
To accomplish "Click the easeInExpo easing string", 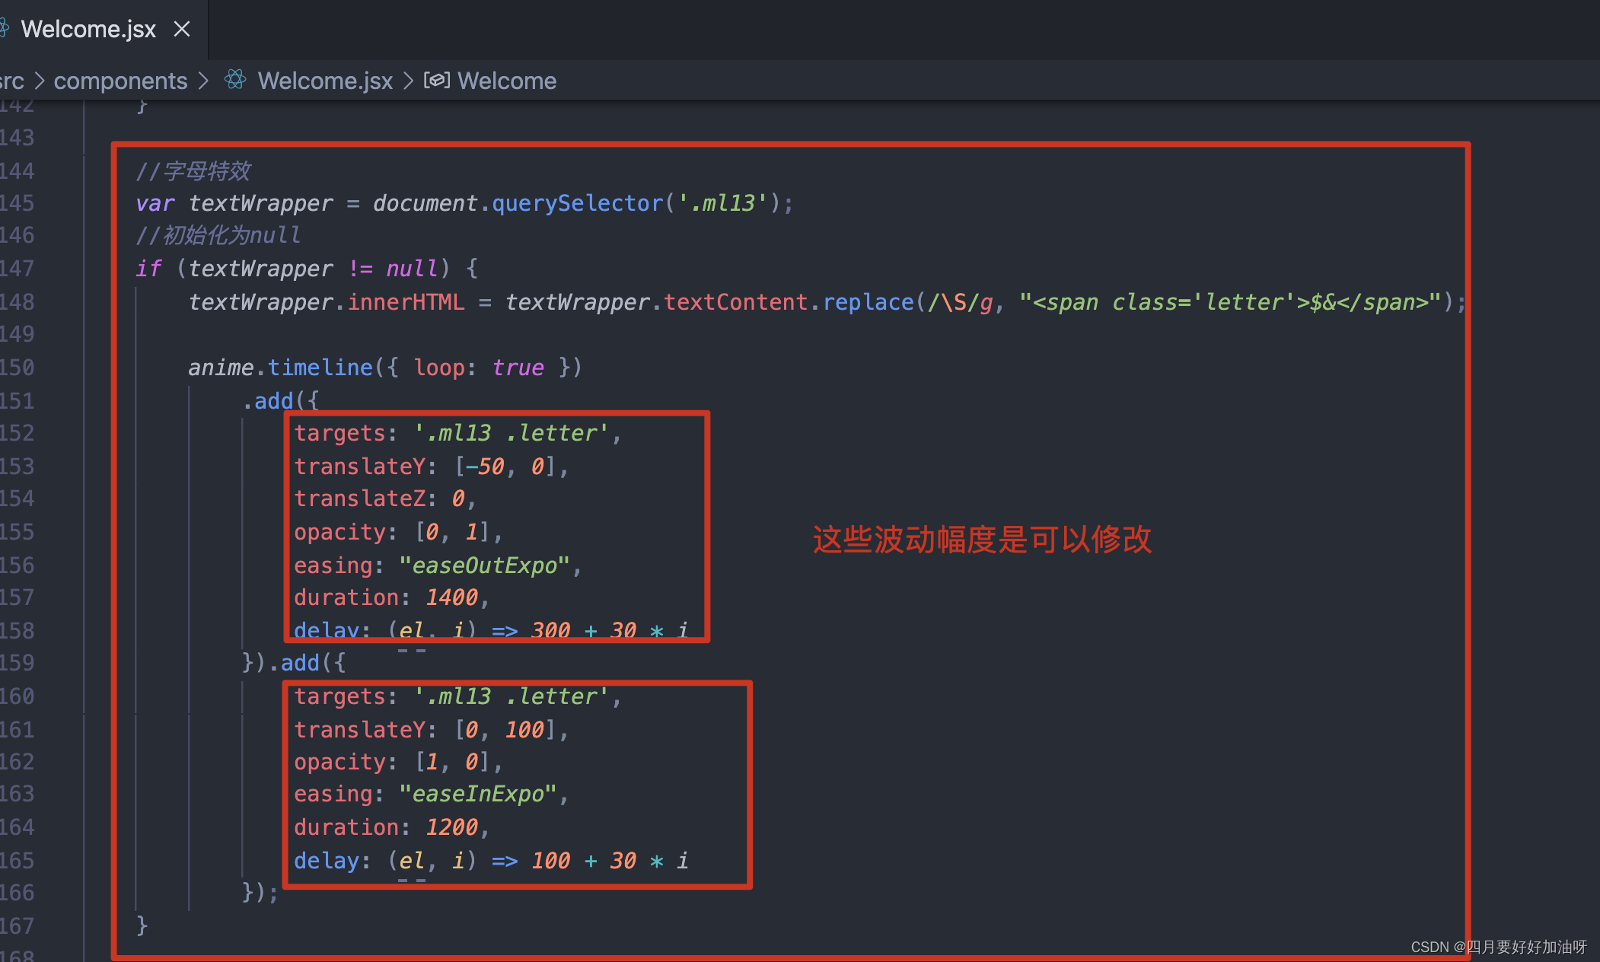I will (x=479, y=794).
